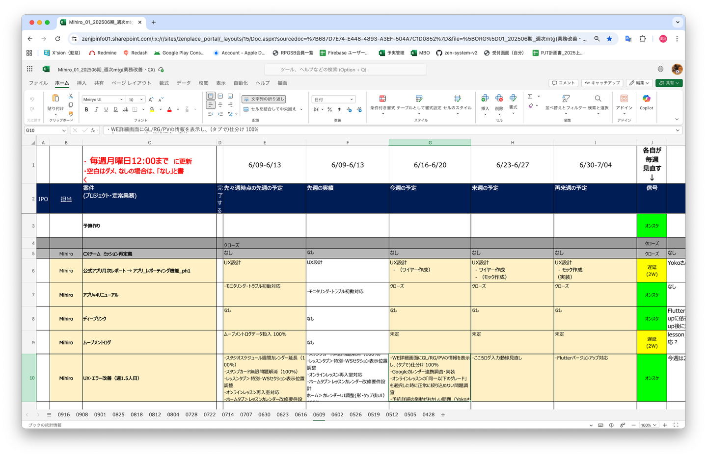The width and height of the screenshot is (707, 457).
Task: Click the green 共有 (Share) button
Action: (669, 83)
